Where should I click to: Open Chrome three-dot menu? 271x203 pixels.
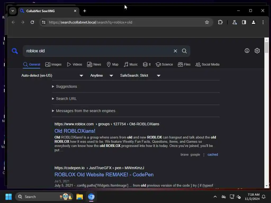(x=263, y=22)
